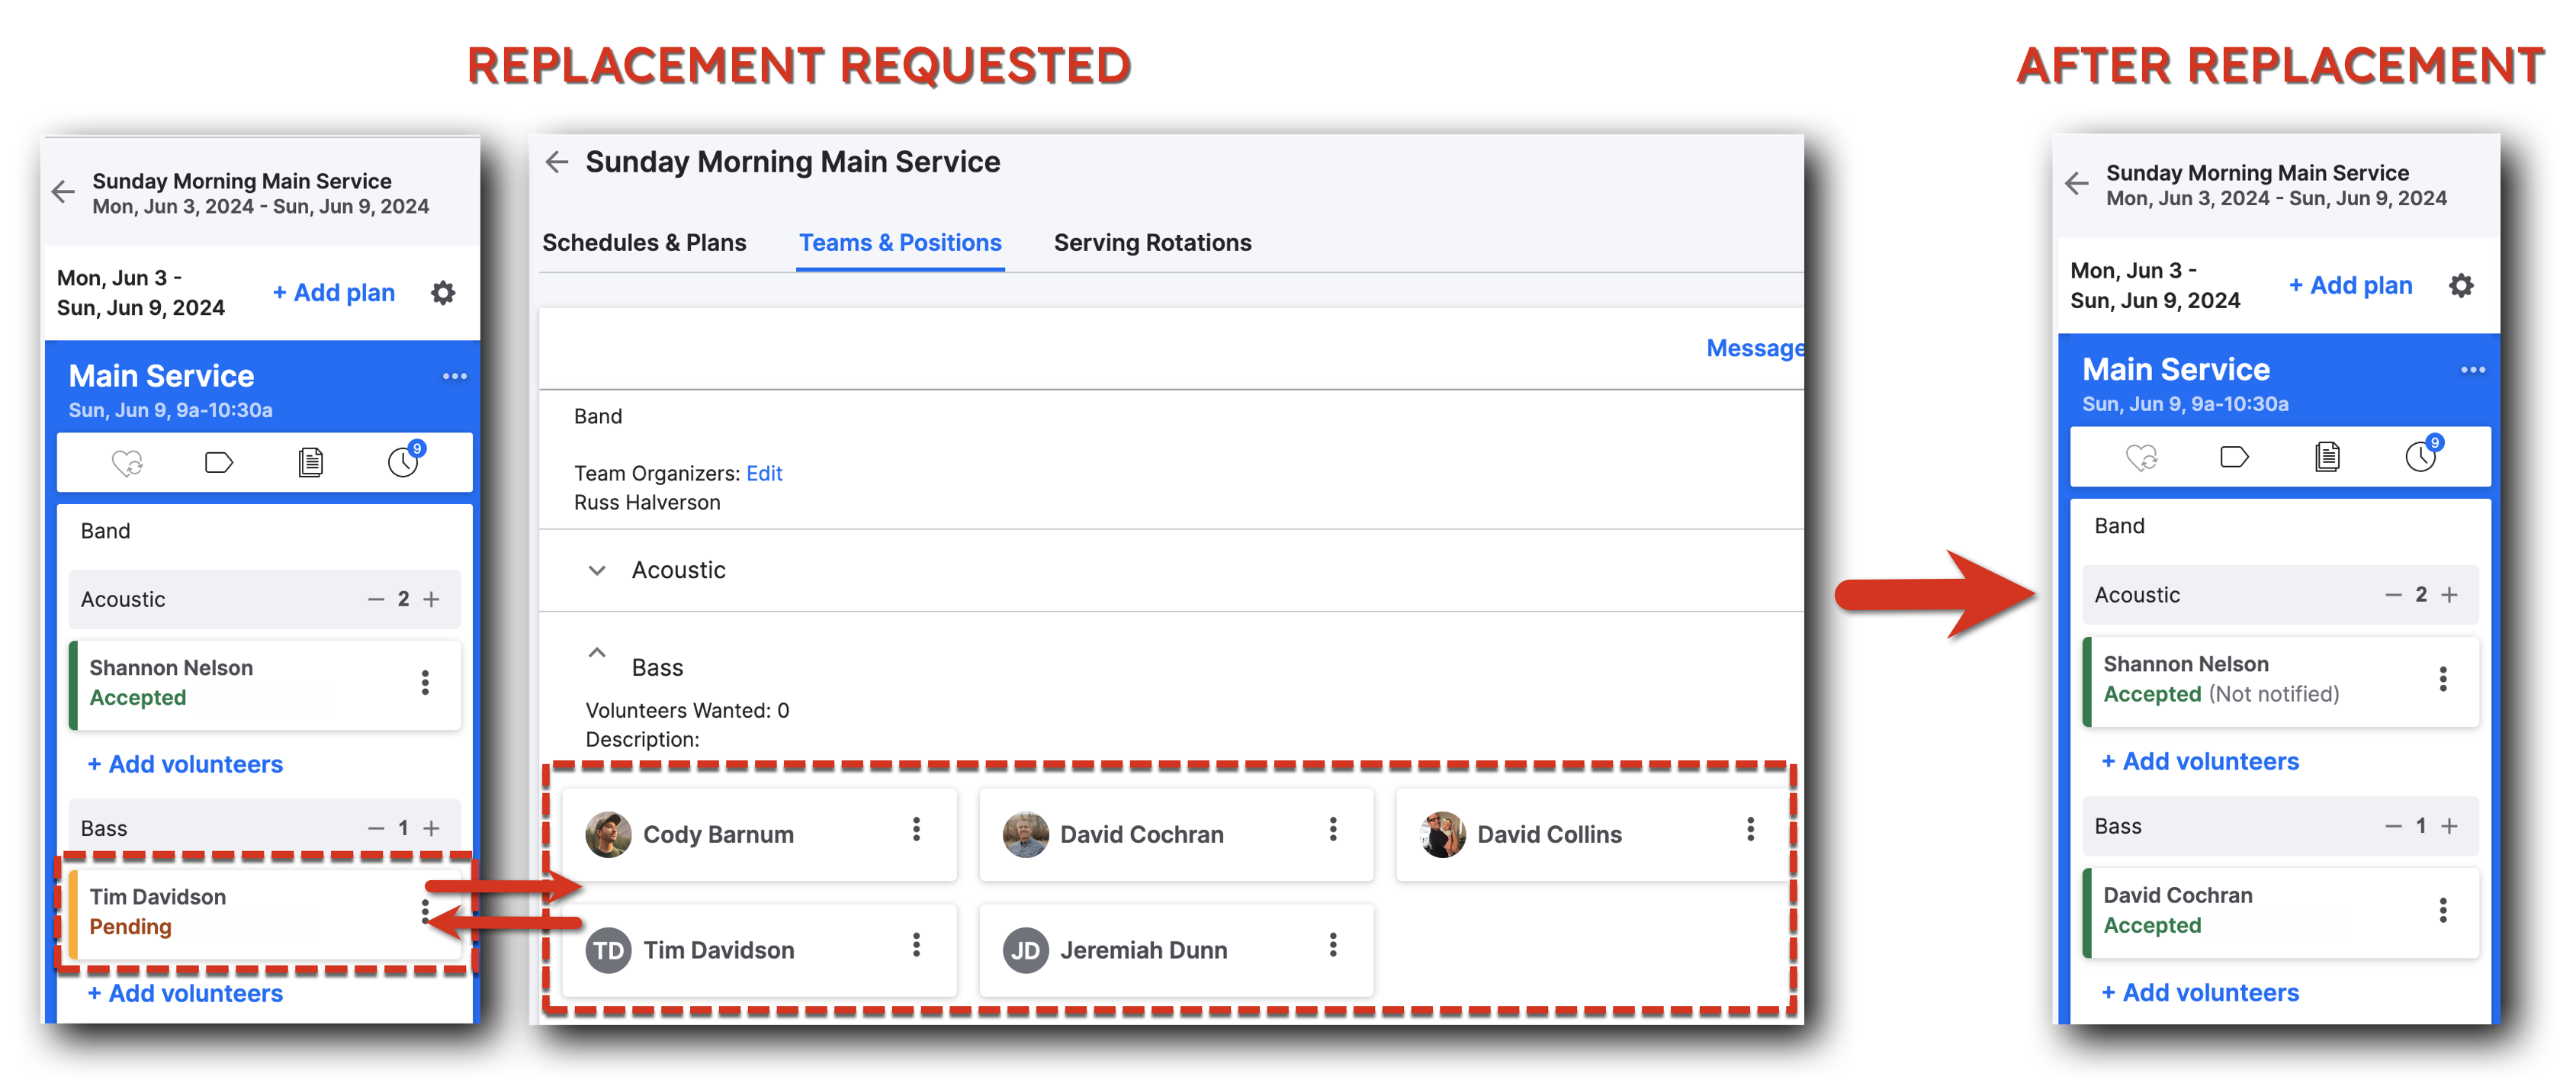This screenshot has height=1083, width=2576.
Task: Increase Acoustic volunteer count in left panel
Action: click(x=432, y=599)
